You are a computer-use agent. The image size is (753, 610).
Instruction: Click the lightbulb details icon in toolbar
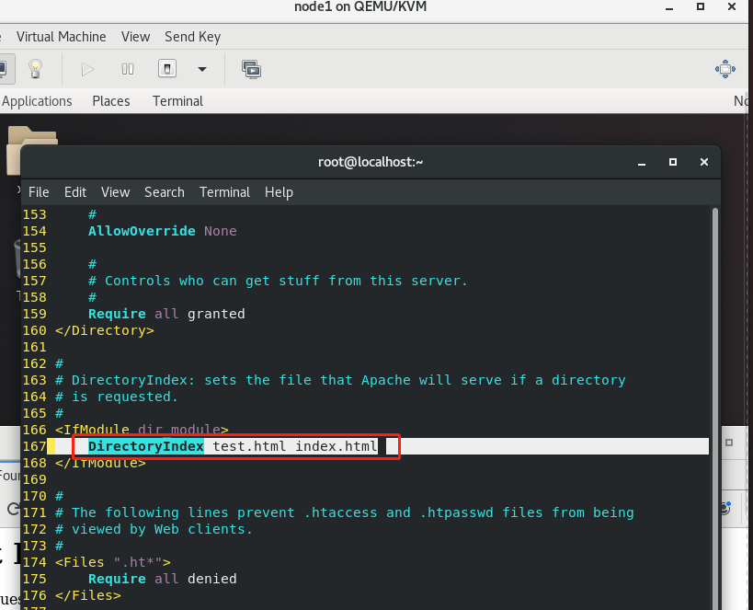(x=35, y=69)
